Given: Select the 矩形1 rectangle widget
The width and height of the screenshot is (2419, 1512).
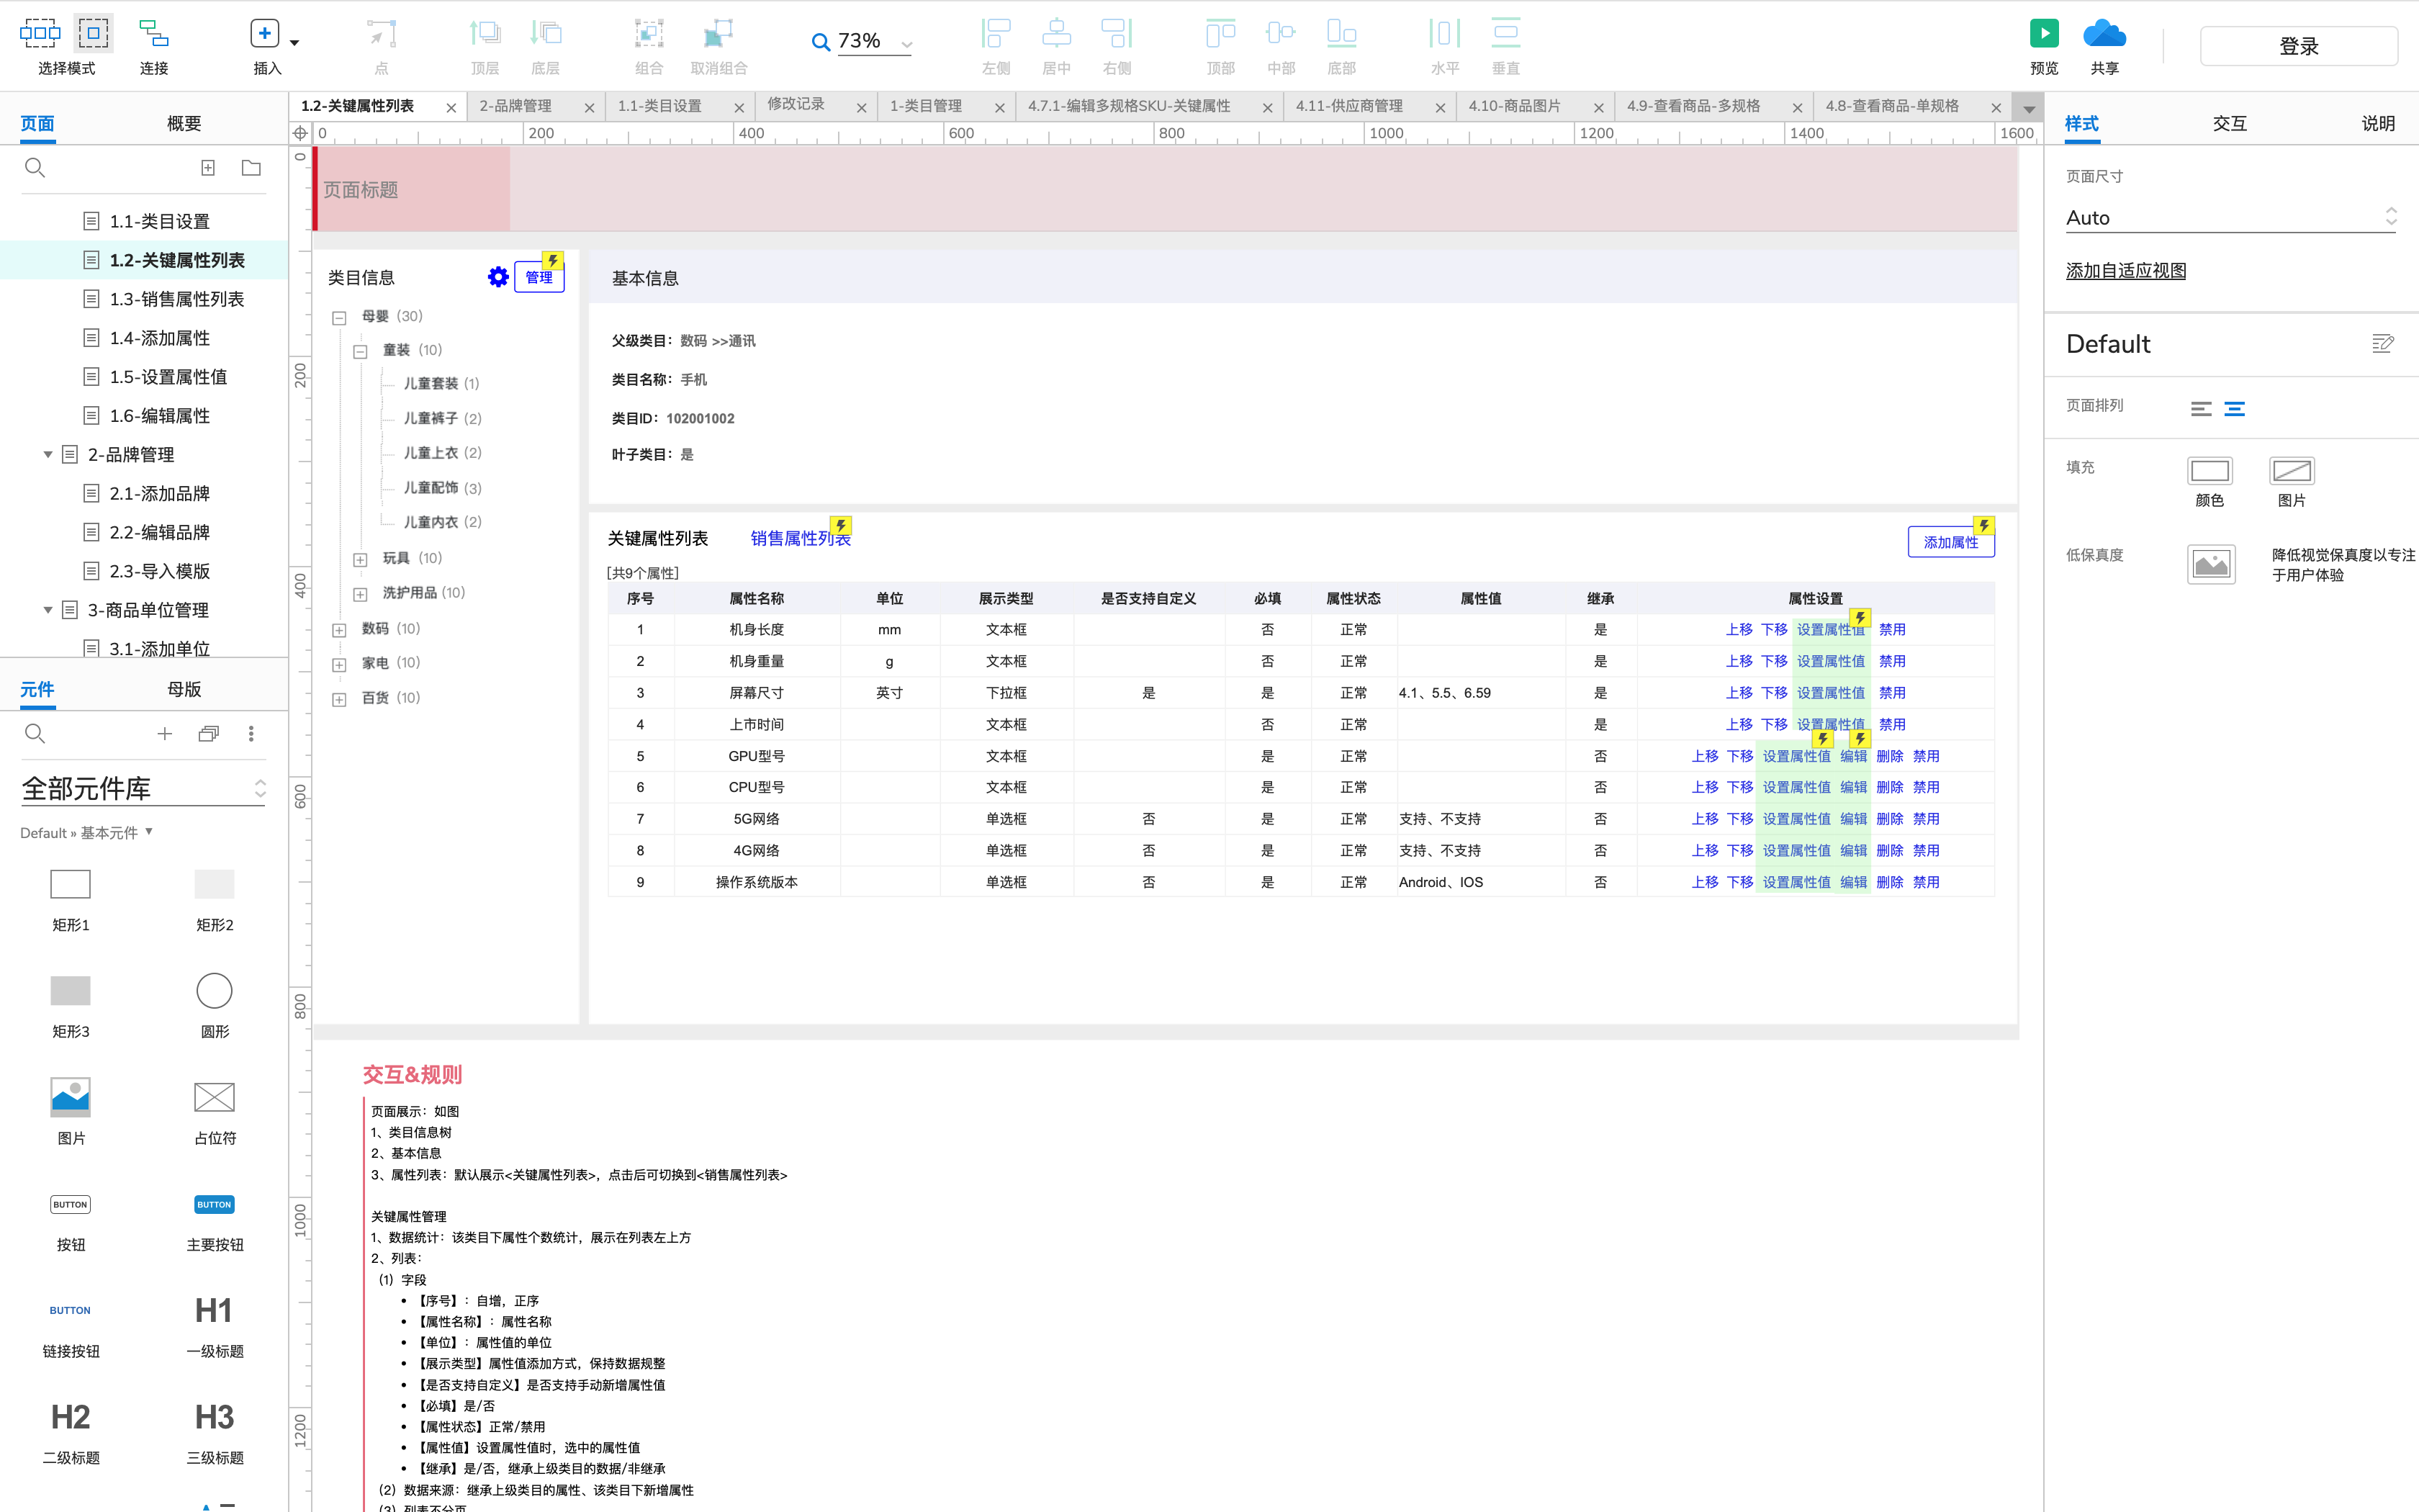Looking at the screenshot, I should pos(70,884).
